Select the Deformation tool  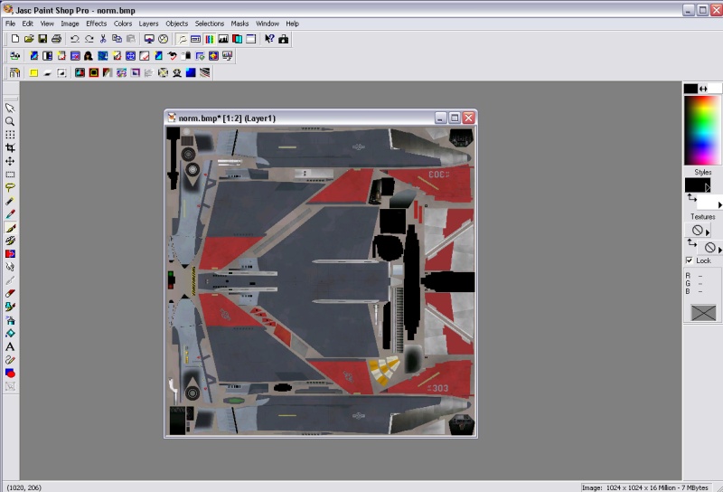pos(10,135)
